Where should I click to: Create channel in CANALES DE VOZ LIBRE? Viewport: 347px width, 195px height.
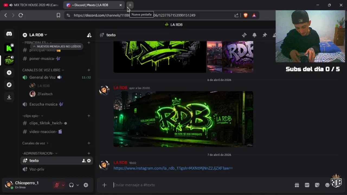pyautogui.click(x=89, y=70)
